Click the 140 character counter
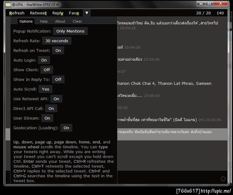Screen dimensions: 233x195 tap(220, 13)
